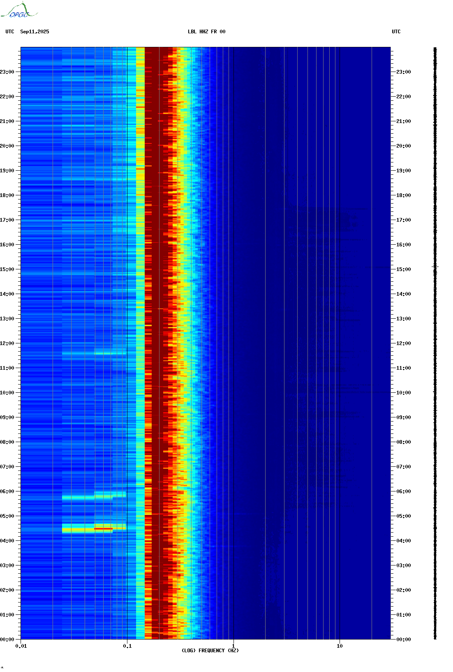Click the 05:00 label on right time axis
453x672 pixels.
point(404,516)
